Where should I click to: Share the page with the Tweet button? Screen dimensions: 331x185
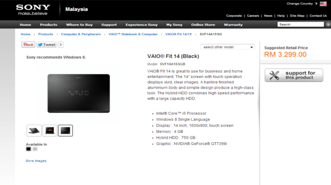[x=46, y=45]
